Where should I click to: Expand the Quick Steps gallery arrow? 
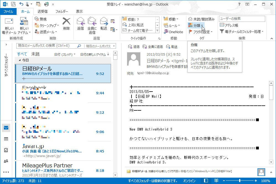pos(157,31)
